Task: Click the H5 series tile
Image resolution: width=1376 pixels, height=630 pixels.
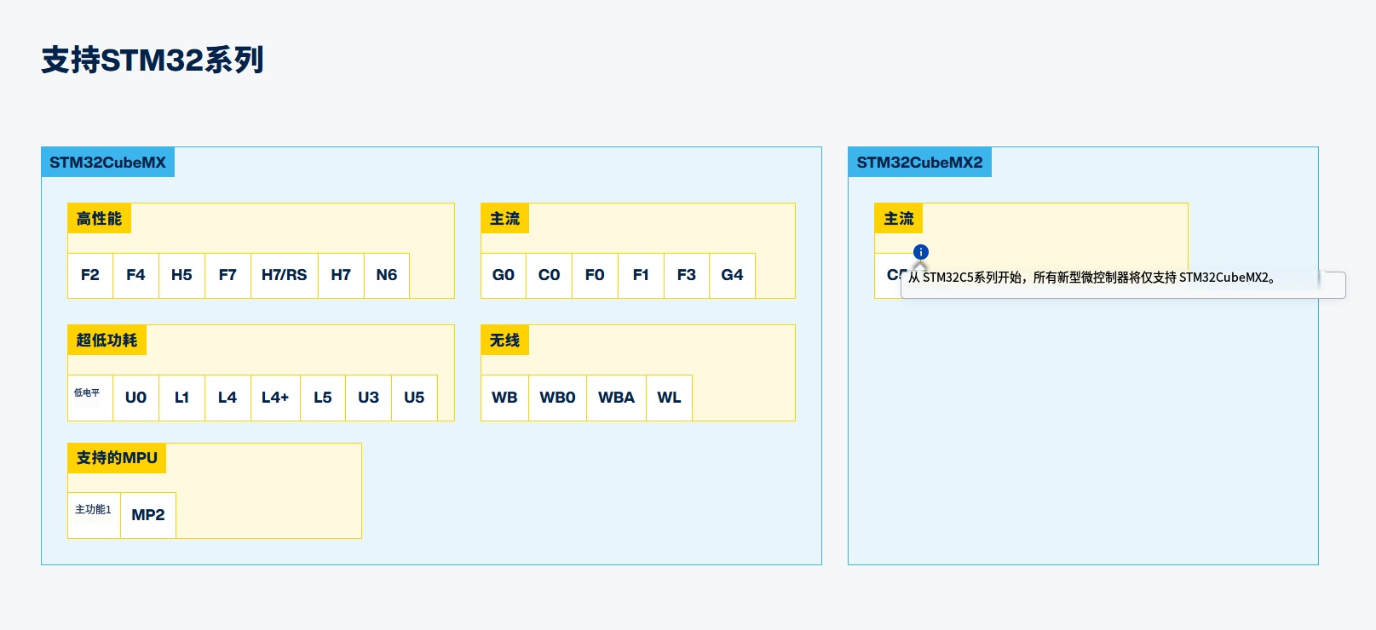Action: (x=181, y=275)
